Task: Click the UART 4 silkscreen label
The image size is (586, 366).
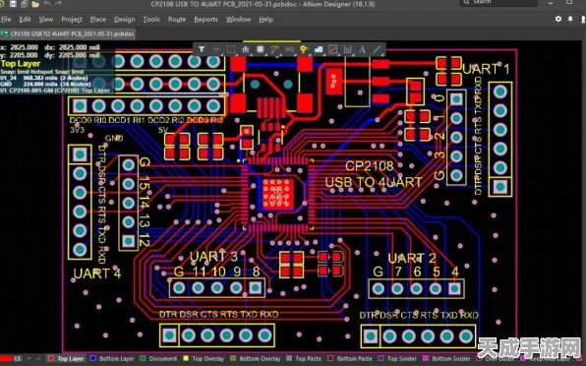Action: (x=97, y=274)
